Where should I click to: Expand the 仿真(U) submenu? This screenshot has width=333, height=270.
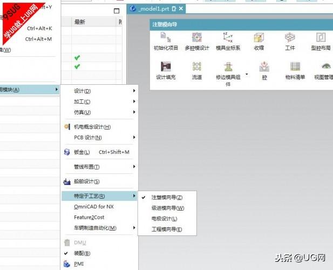tap(99, 112)
